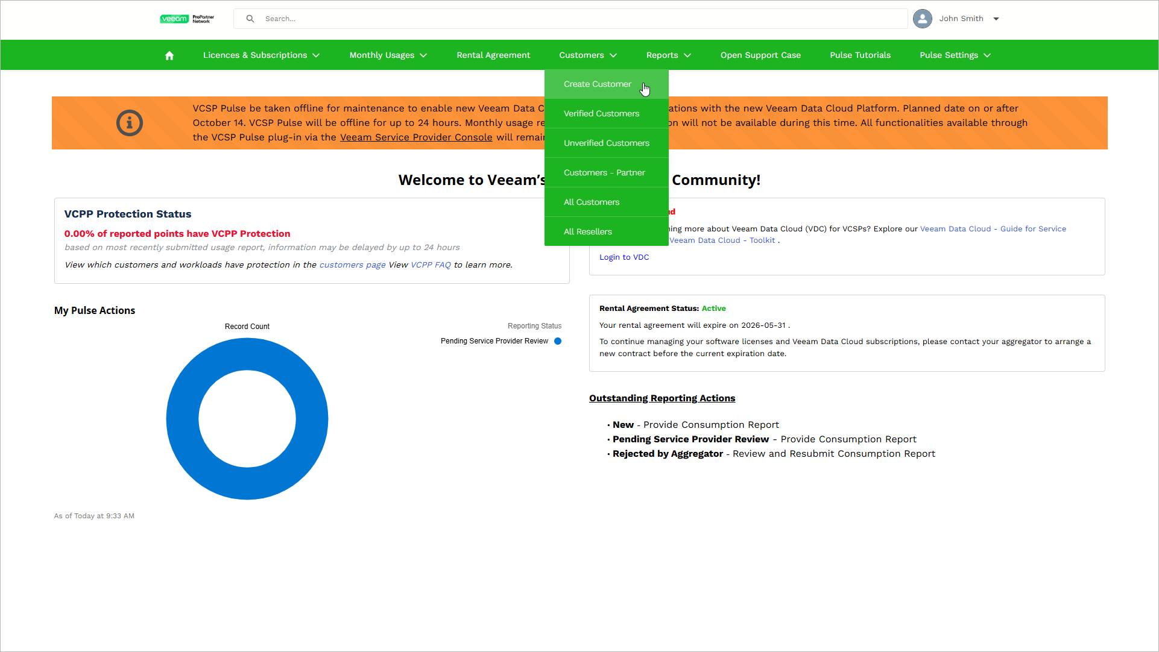This screenshot has height=652, width=1159.
Task: Open the user account dropdown arrow
Action: click(996, 19)
